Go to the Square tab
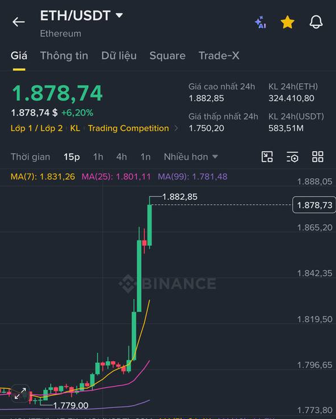This screenshot has height=419, width=336. click(x=168, y=55)
